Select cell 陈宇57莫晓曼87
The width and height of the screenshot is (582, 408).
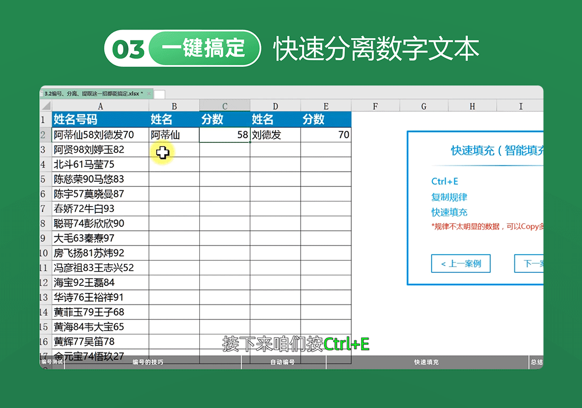(100, 194)
